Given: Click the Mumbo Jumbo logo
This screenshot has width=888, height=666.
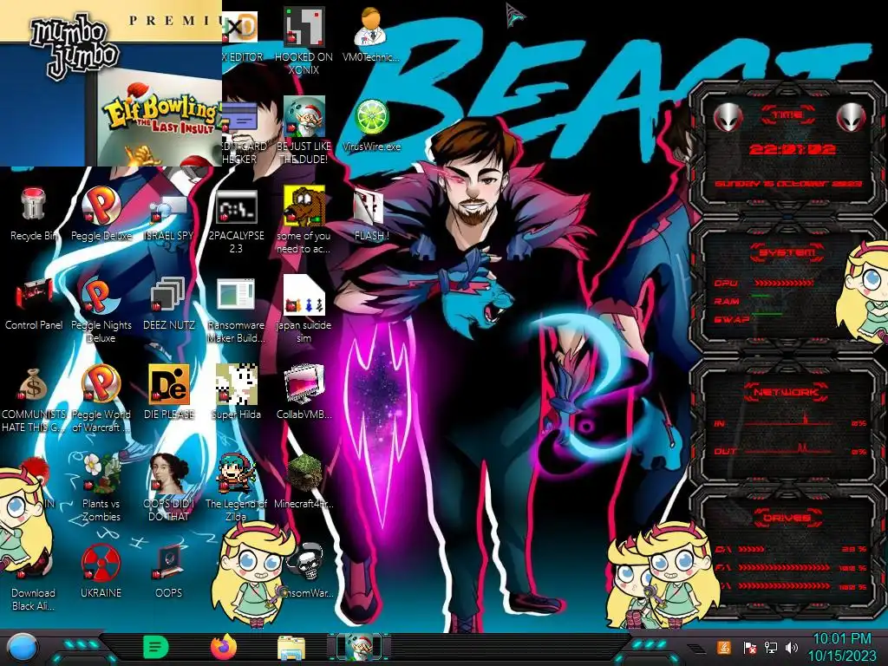Looking at the screenshot, I should (73, 48).
